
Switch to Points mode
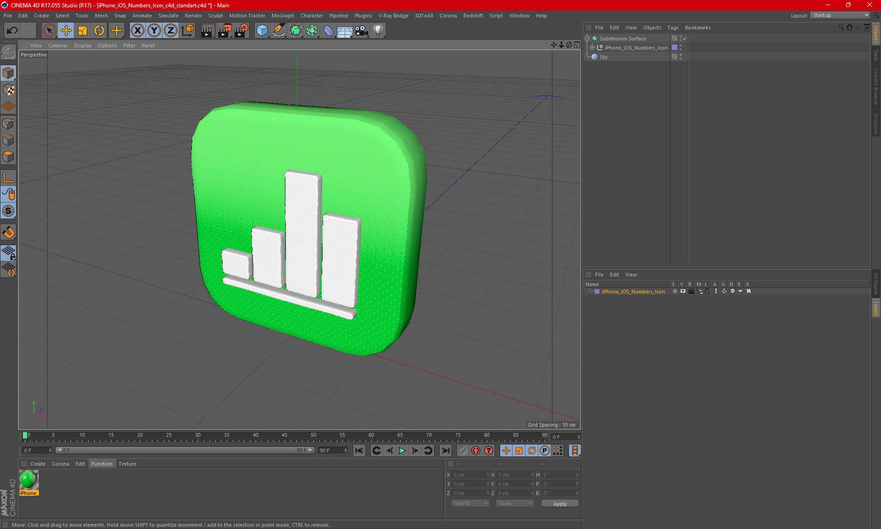pos(8,124)
